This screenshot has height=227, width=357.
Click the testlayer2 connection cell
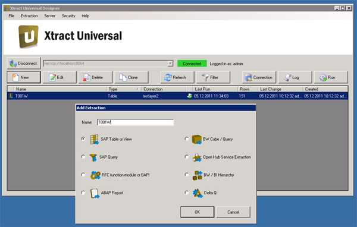click(151, 96)
